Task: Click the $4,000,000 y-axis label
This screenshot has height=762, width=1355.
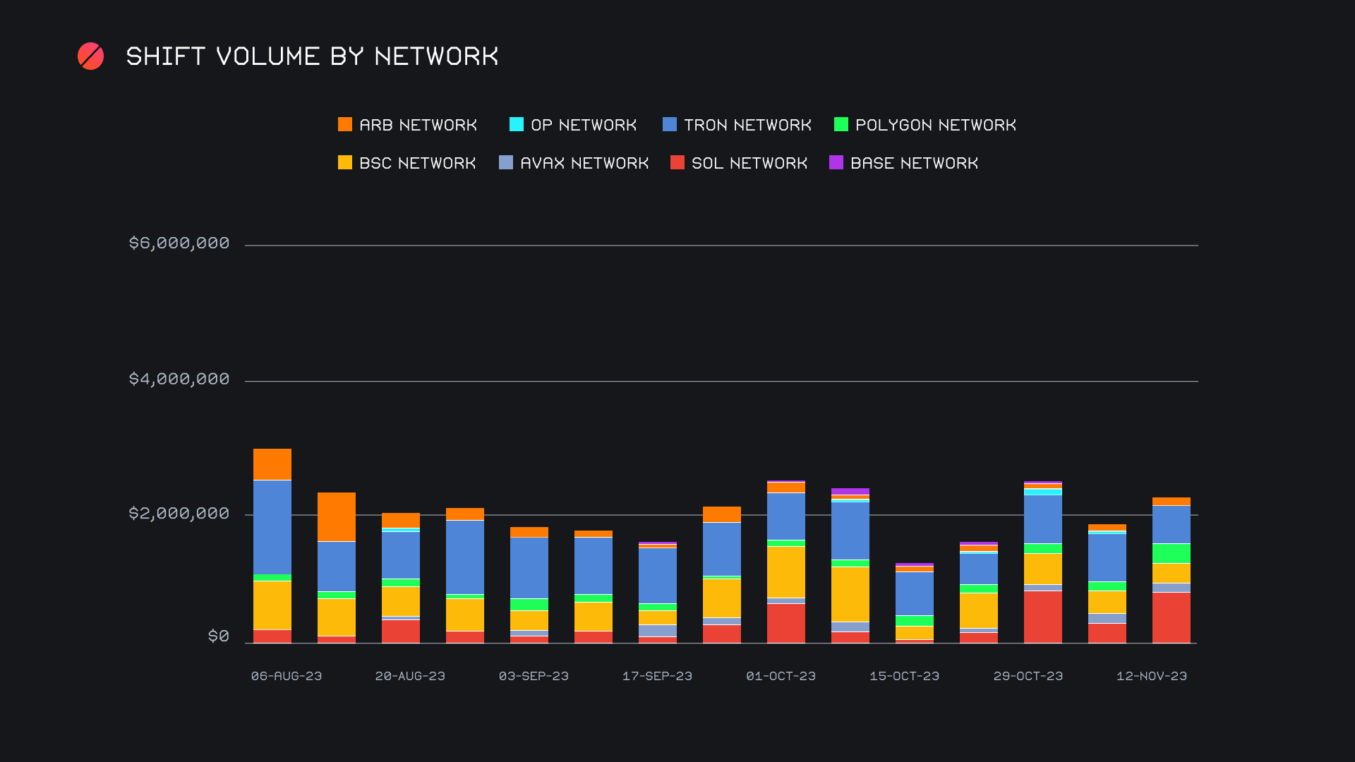Action: coord(179,380)
